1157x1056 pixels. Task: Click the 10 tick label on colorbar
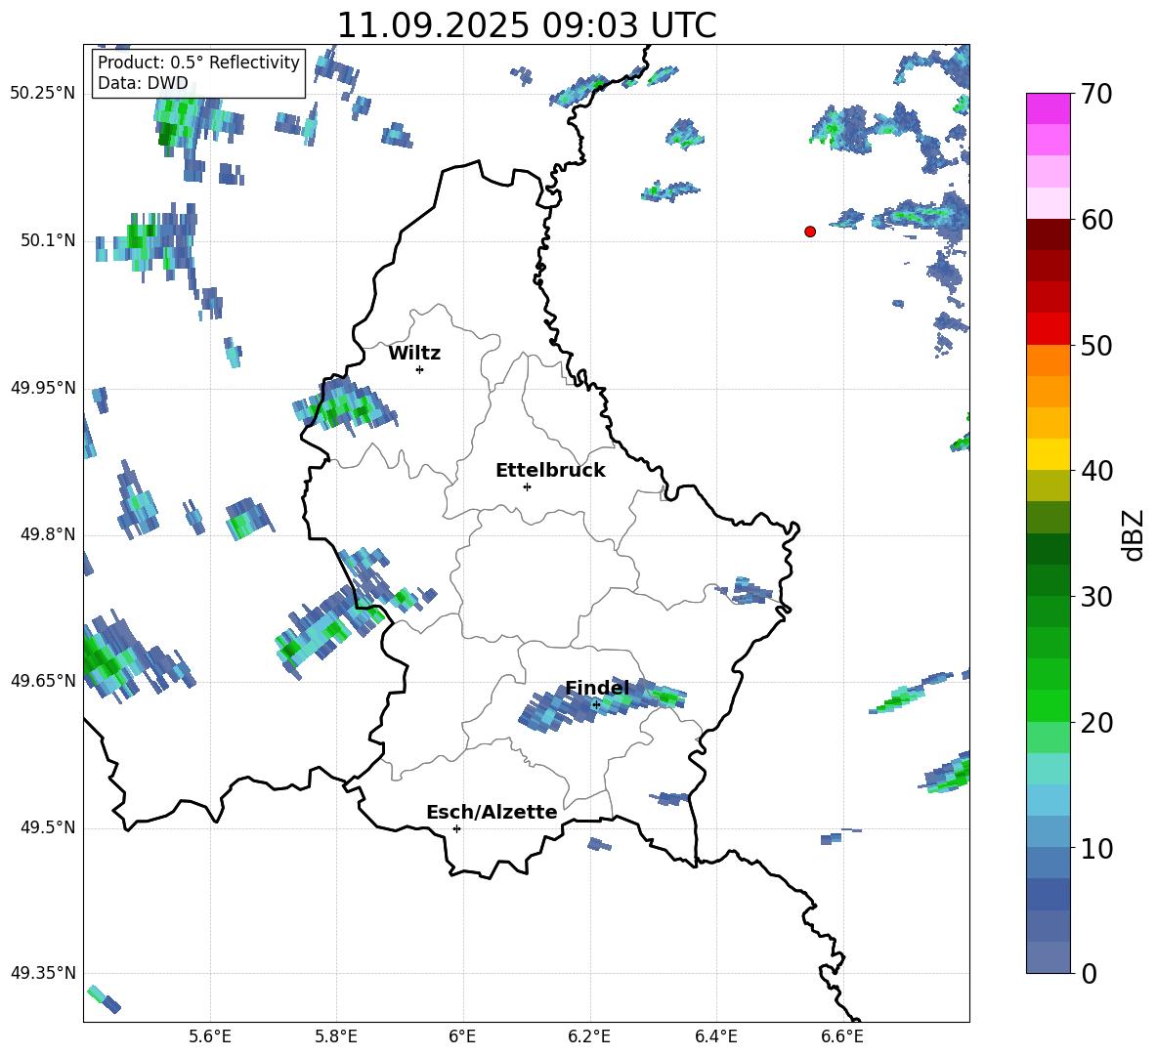coord(1096,848)
